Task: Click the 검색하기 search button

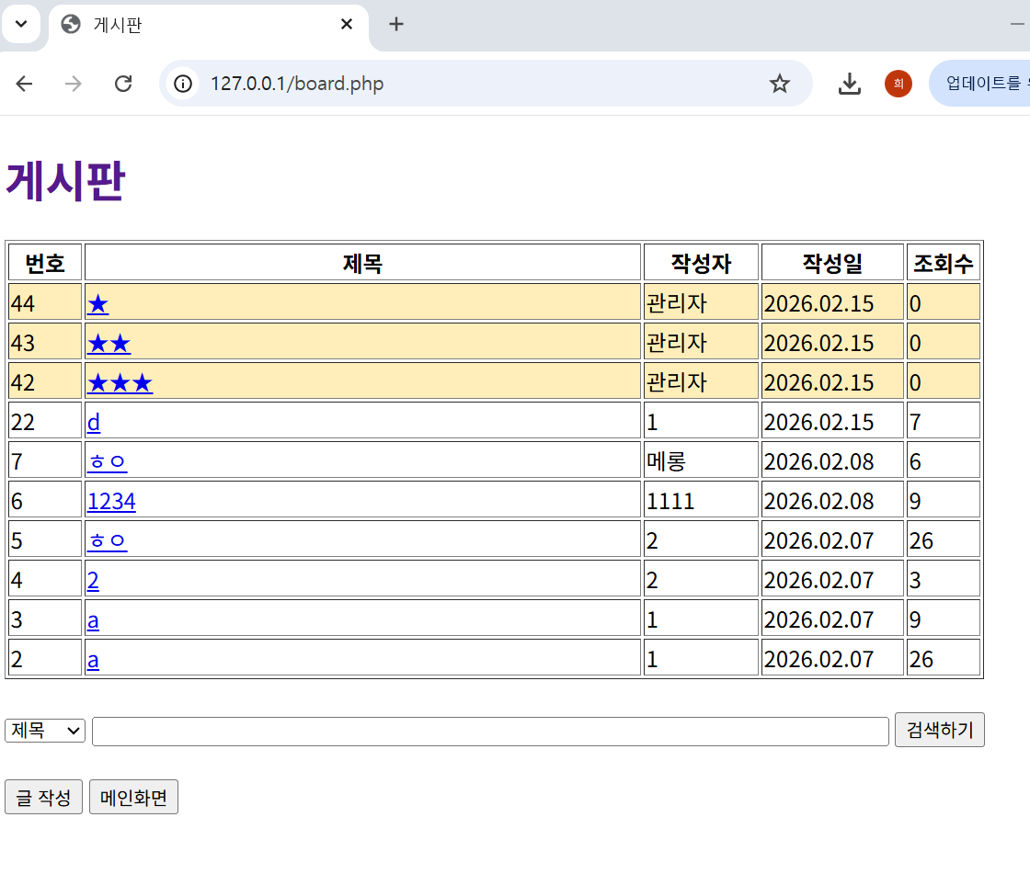Action: coord(939,730)
